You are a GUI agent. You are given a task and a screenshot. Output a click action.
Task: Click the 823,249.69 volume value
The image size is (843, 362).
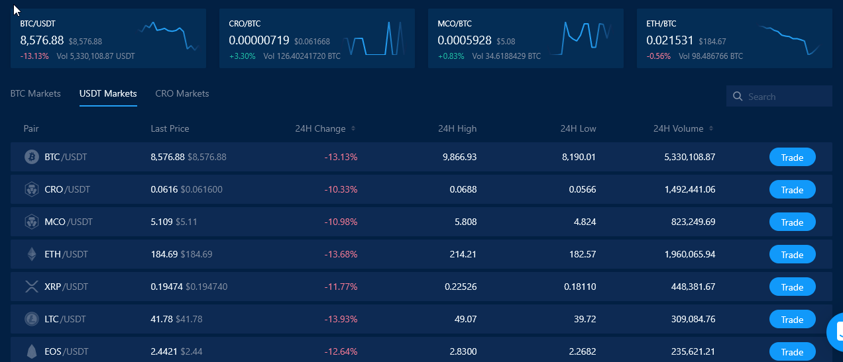click(x=693, y=222)
